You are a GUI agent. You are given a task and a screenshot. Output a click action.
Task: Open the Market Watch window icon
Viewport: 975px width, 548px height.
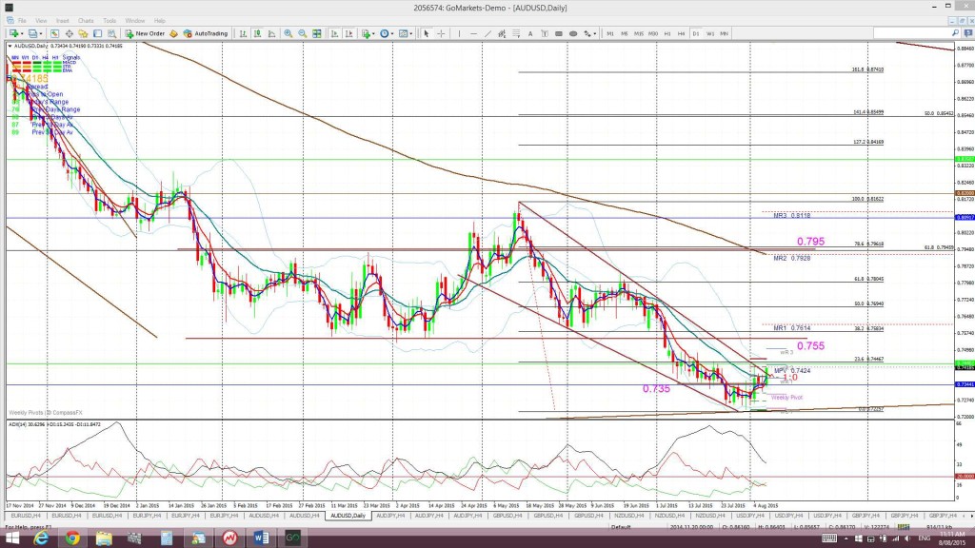pos(54,33)
